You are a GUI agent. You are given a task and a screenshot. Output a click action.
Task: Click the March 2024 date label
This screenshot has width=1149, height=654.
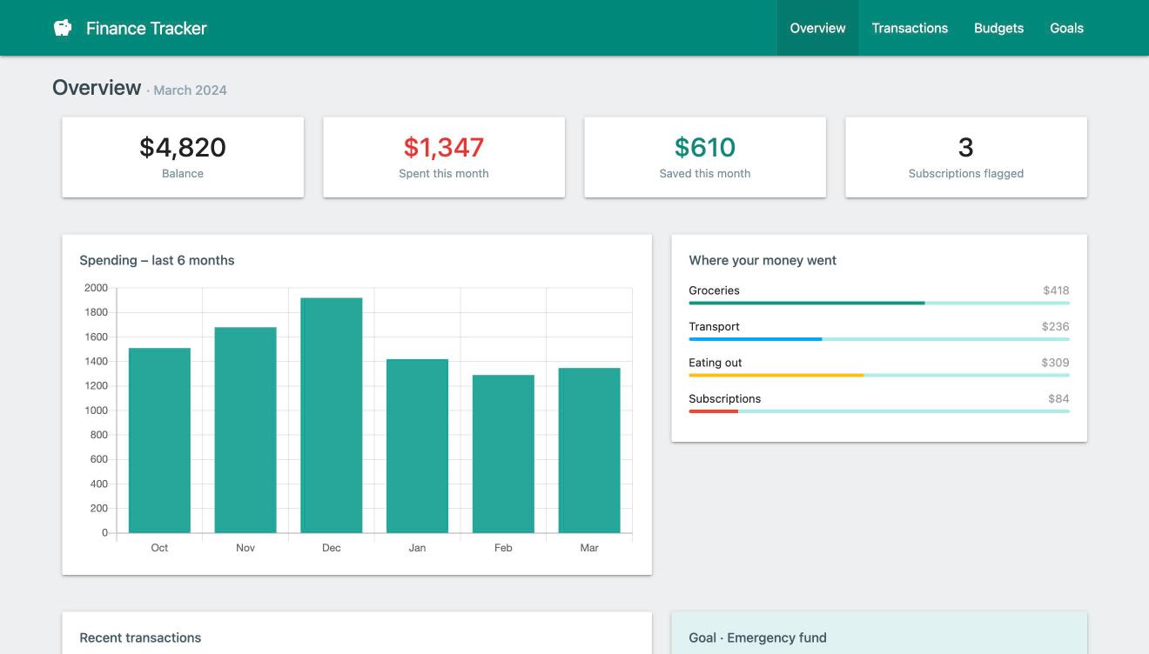click(190, 90)
